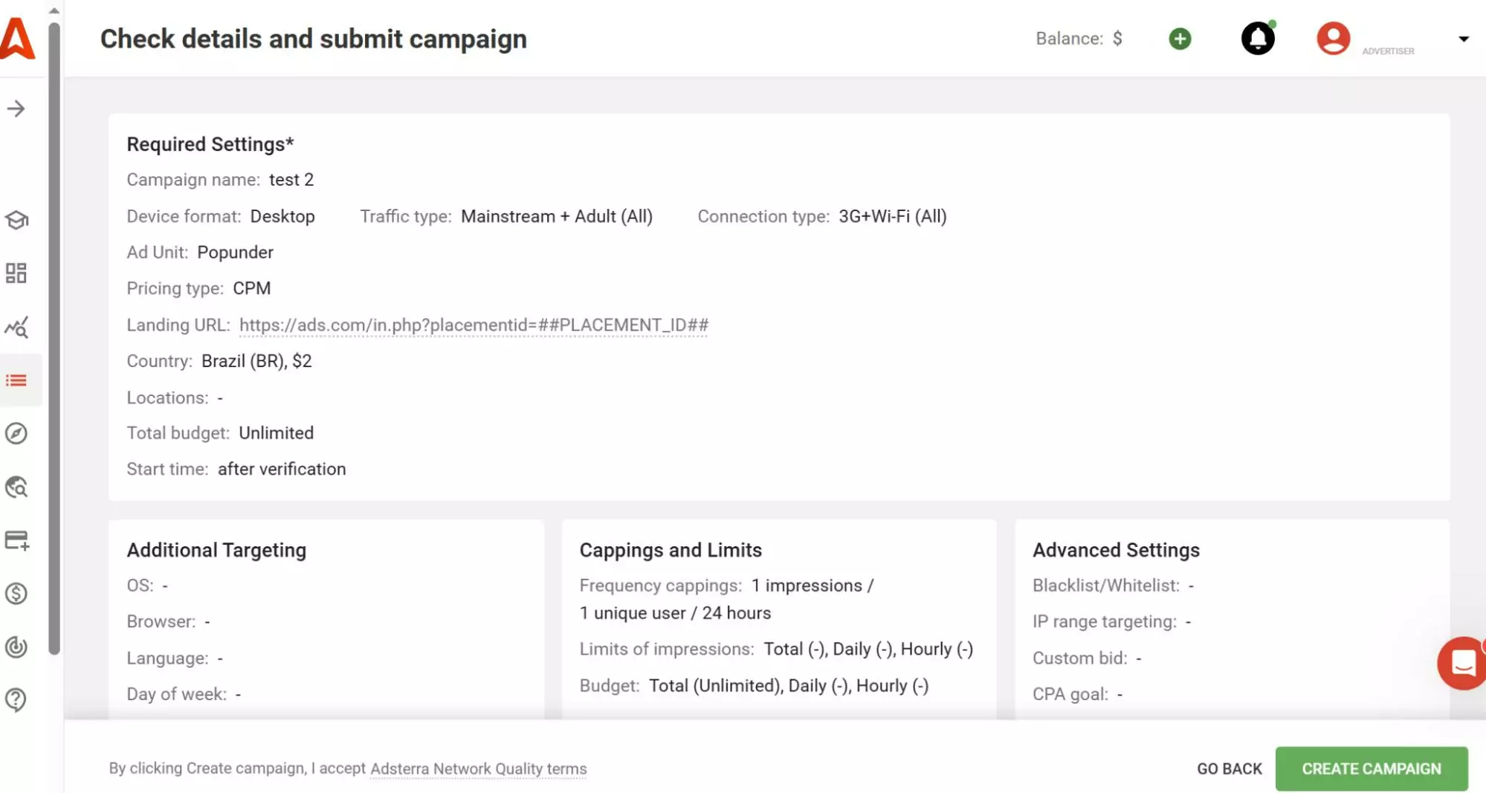Open the notifications bell
Viewport: 1486px width, 793px height.
tap(1258, 39)
